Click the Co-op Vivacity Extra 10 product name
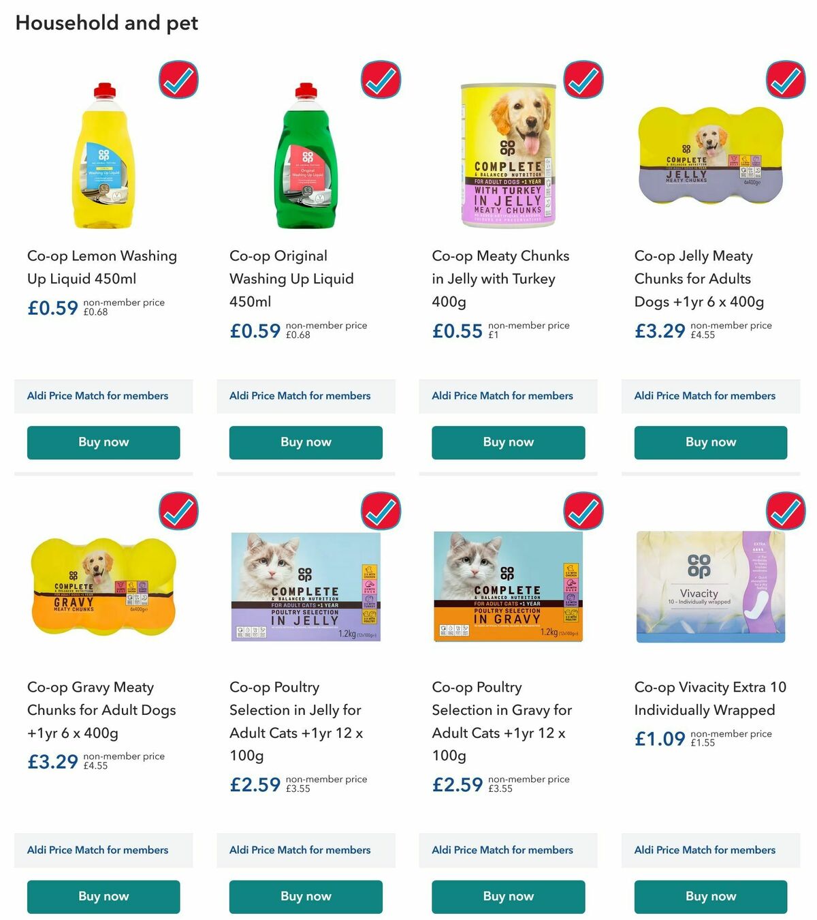Viewport: 817px width, 920px height. [x=705, y=699]
